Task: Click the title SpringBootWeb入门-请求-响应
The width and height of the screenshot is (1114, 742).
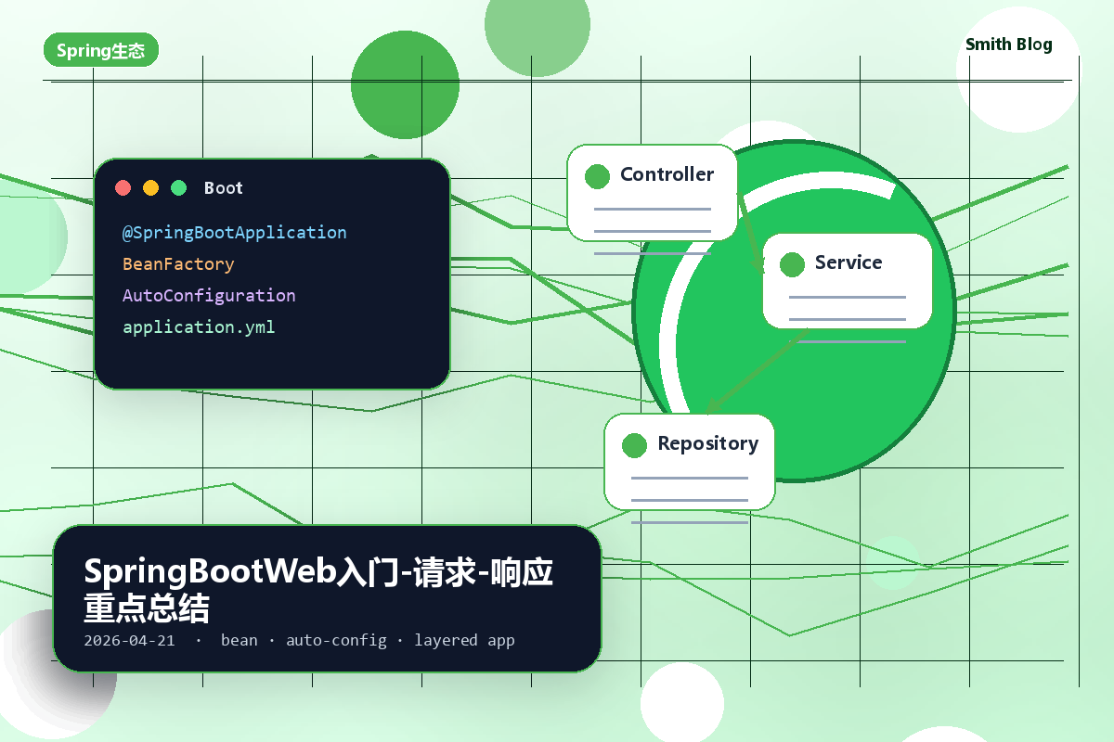Action: click(318, 572)
